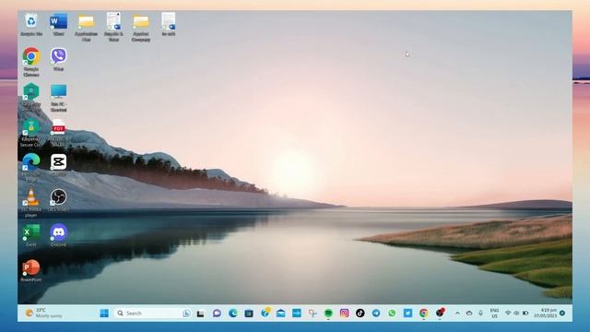Open Spotify from the taskbar
Screen dimensions: 590x332
[x=328, y=314]
